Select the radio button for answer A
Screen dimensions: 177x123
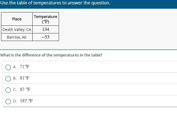8,67
